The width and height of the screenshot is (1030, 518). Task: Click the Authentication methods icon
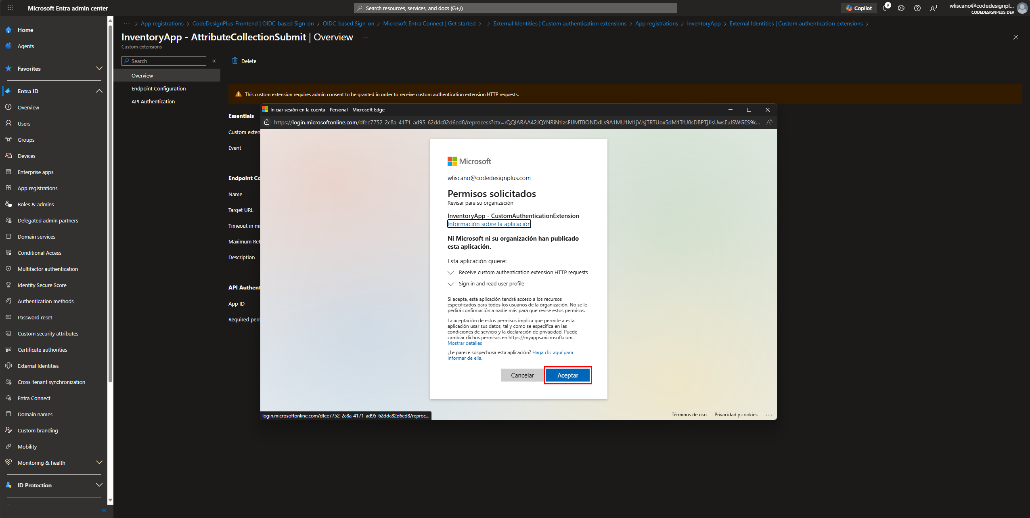point(8,301)
